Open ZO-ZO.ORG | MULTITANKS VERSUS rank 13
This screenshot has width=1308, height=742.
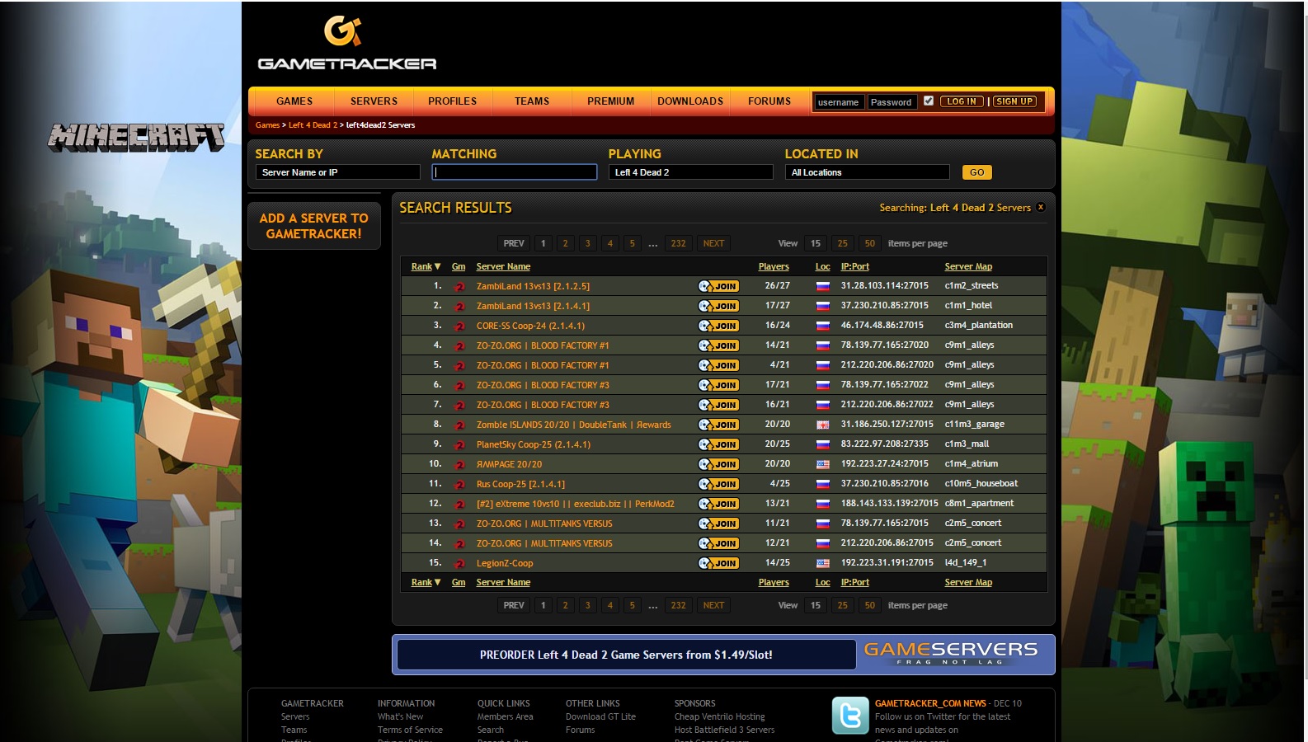544,524
